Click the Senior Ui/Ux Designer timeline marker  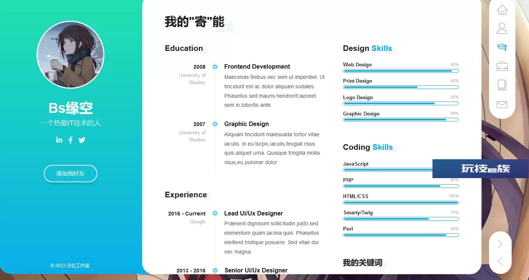215,271
